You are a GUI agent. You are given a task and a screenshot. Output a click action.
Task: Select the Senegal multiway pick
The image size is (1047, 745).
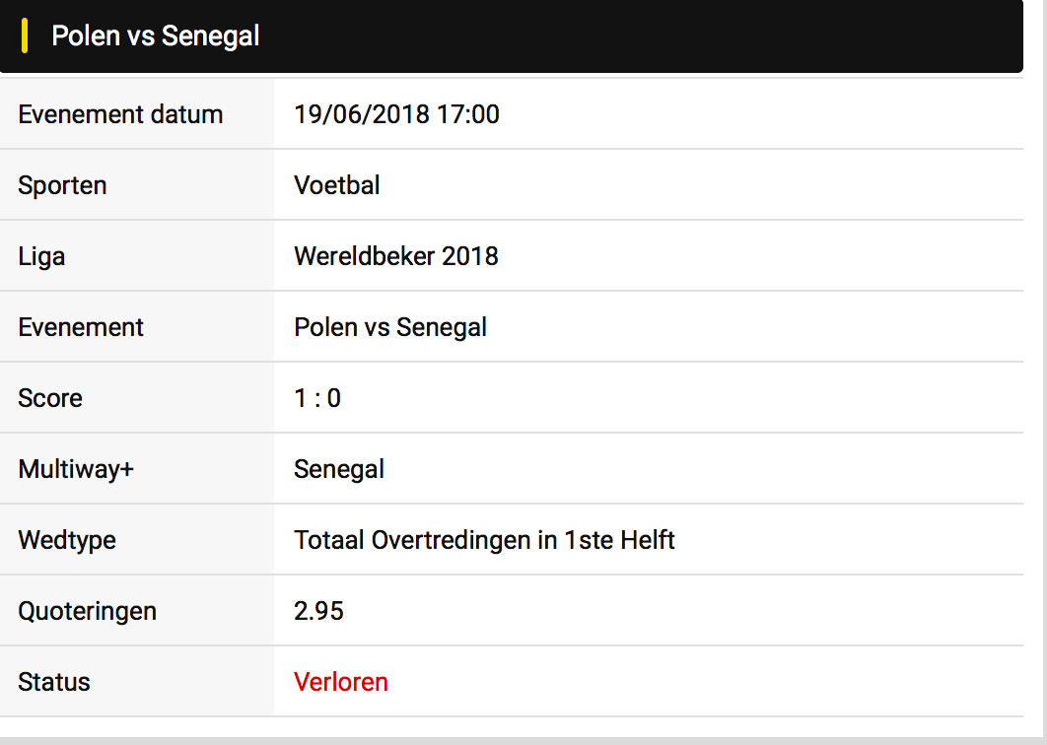[338, 469]
